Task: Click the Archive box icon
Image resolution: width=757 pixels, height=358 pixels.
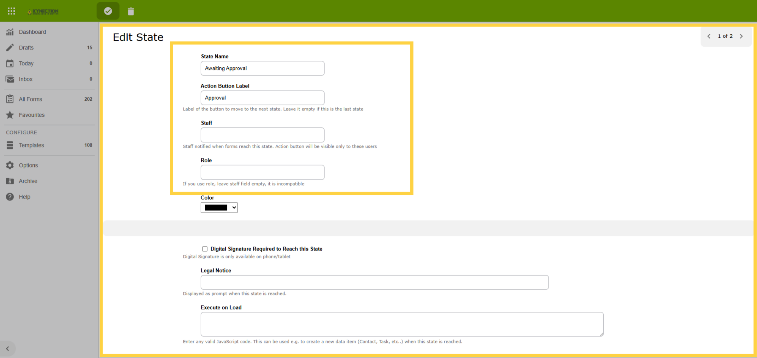Action: click(x=10, y=181)
